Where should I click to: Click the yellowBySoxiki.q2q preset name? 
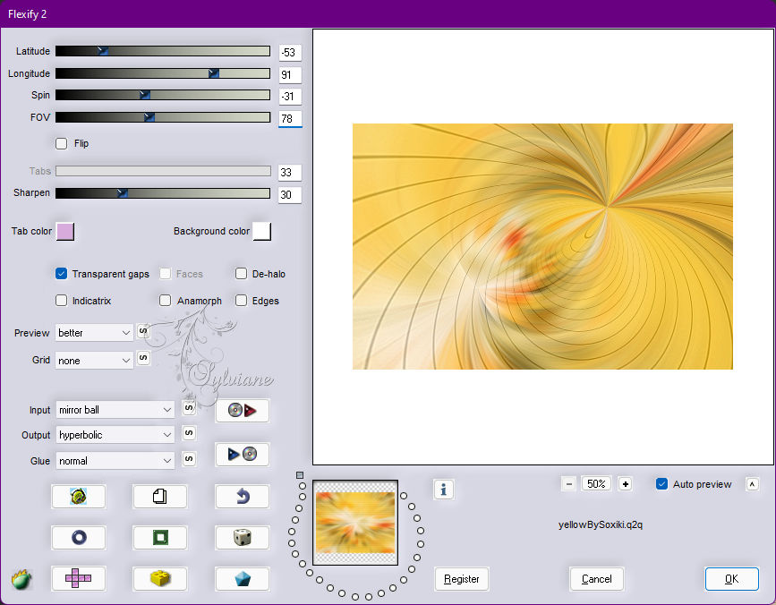click(x=601, y=524)
